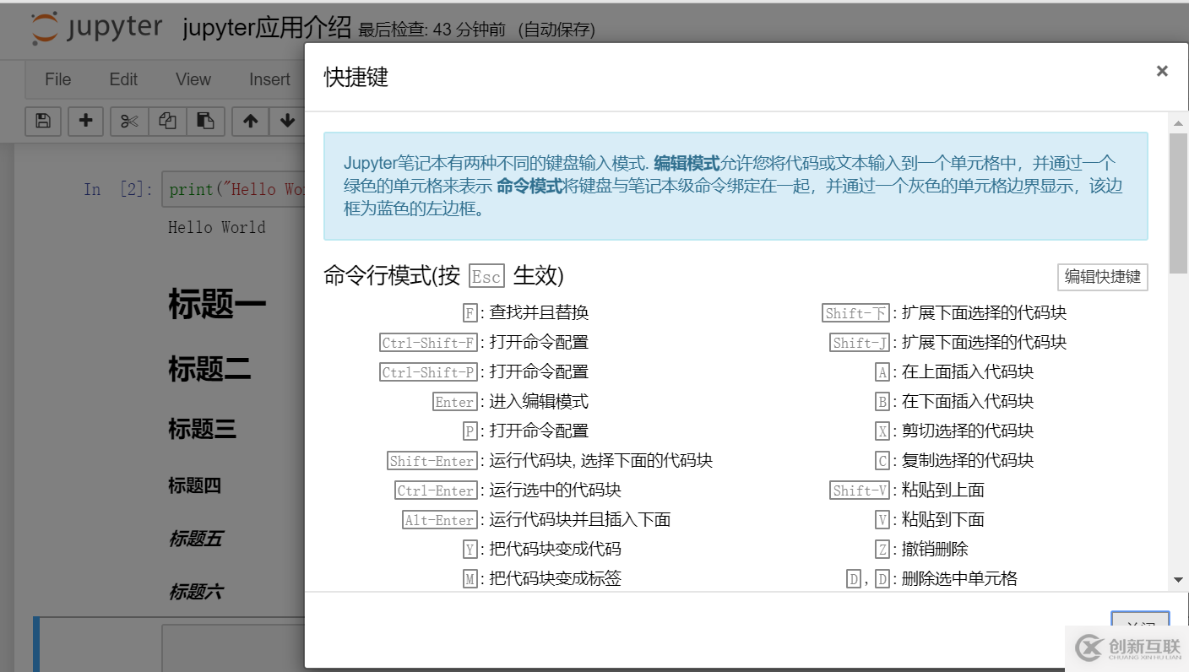Viewport: 1189px width, 672px height.
Task: Click the dialog's vertical scrollbar thumb
Action: (x=1178, y=203)
